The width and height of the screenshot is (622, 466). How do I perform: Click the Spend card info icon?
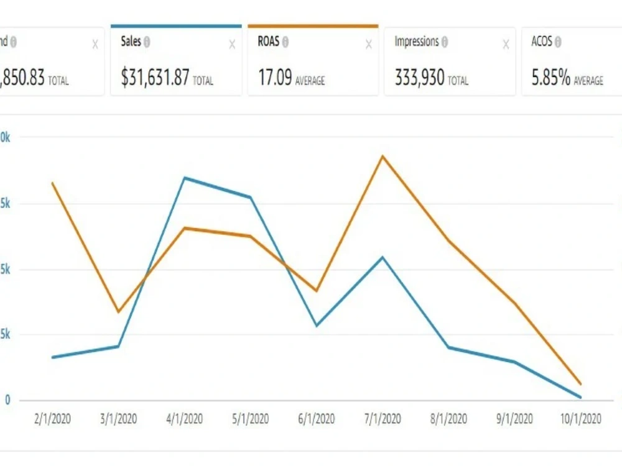click(x=14, y=43)
